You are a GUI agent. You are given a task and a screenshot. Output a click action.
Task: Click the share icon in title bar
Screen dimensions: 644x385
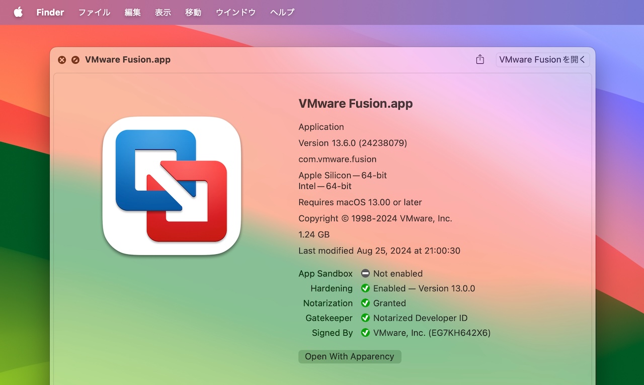tap(480, 59)
